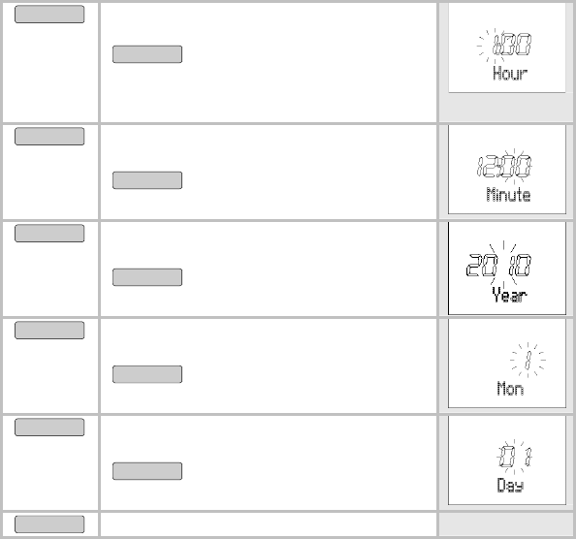Click the flashing Hour LCD display image

(507, 48)
